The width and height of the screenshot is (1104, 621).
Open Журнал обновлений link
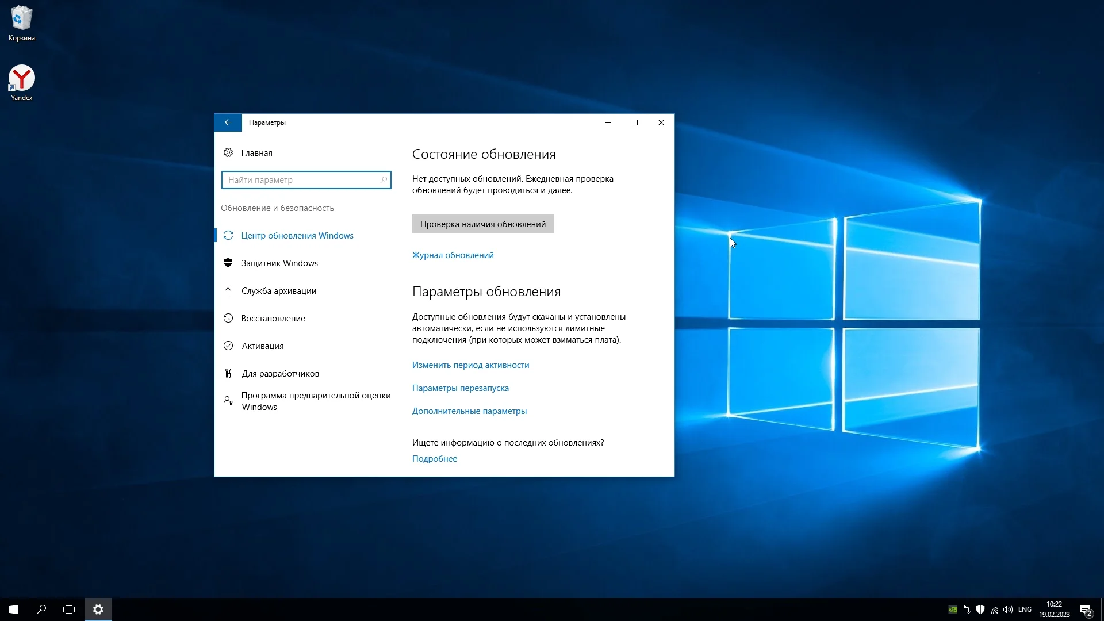(453, 255)
